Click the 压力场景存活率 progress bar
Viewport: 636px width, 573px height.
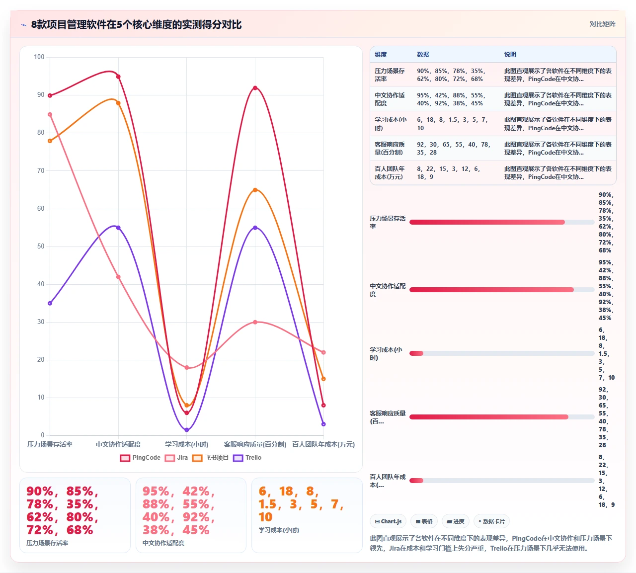(502, 222)
